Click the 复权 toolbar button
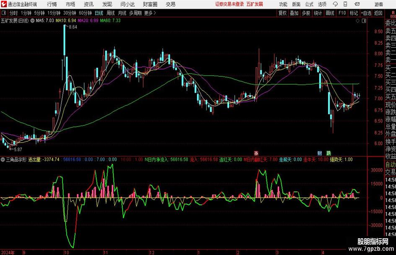Screen dimensions: 396x255 282,13
